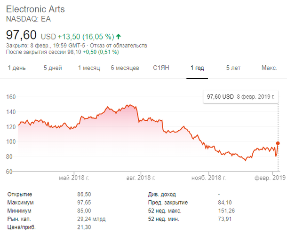Show the "6 месяцев" chart period
287x235 pixels.
coord(125,68)
